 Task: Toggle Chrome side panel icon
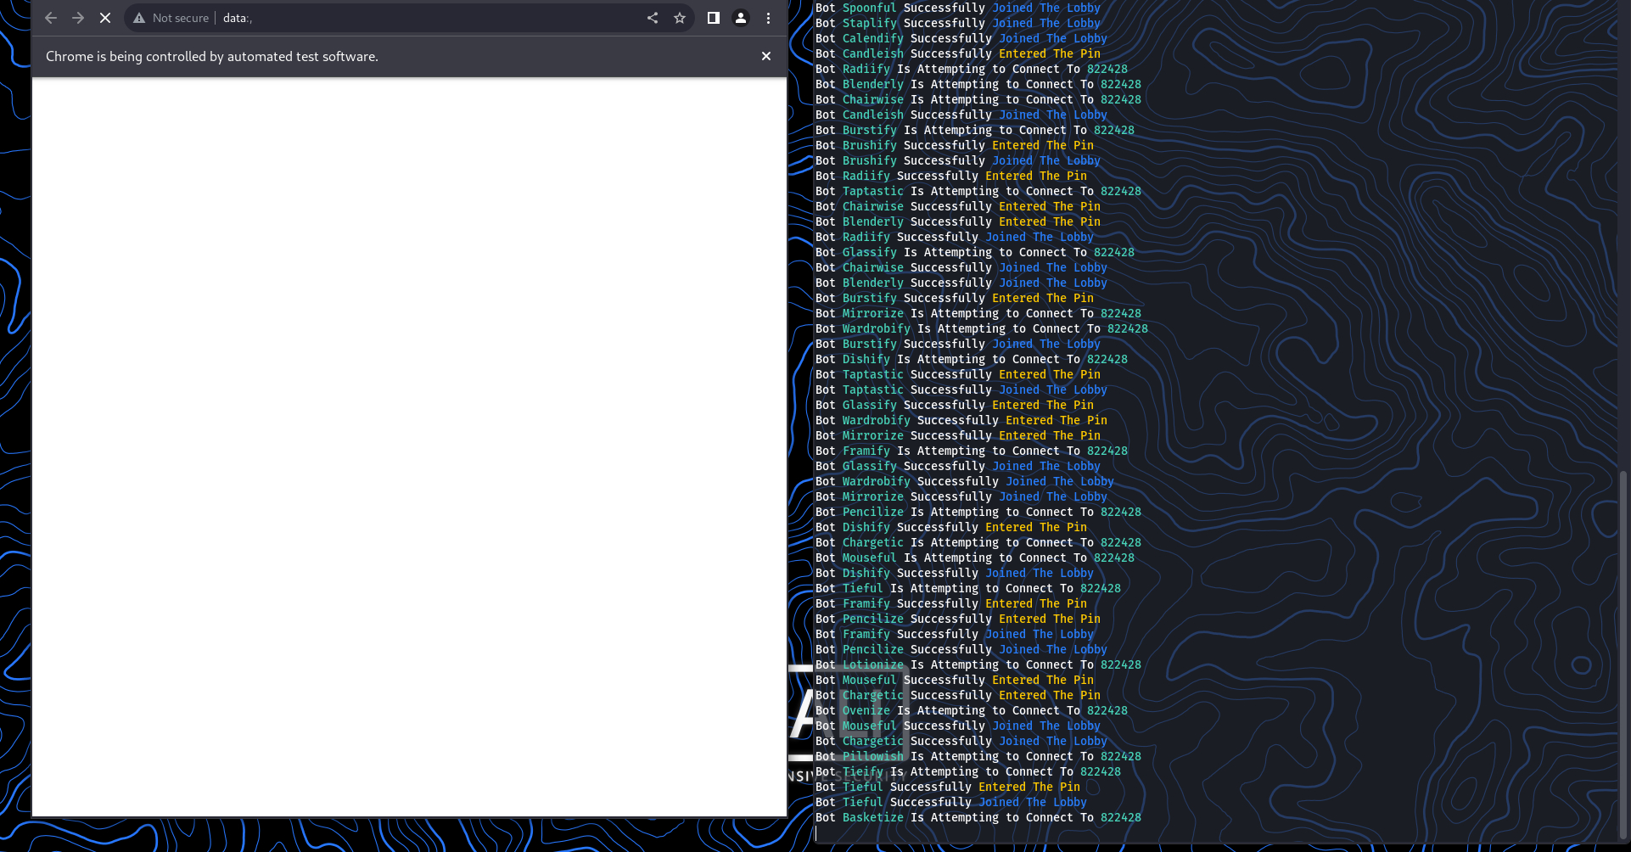click(x=714, y=18)
